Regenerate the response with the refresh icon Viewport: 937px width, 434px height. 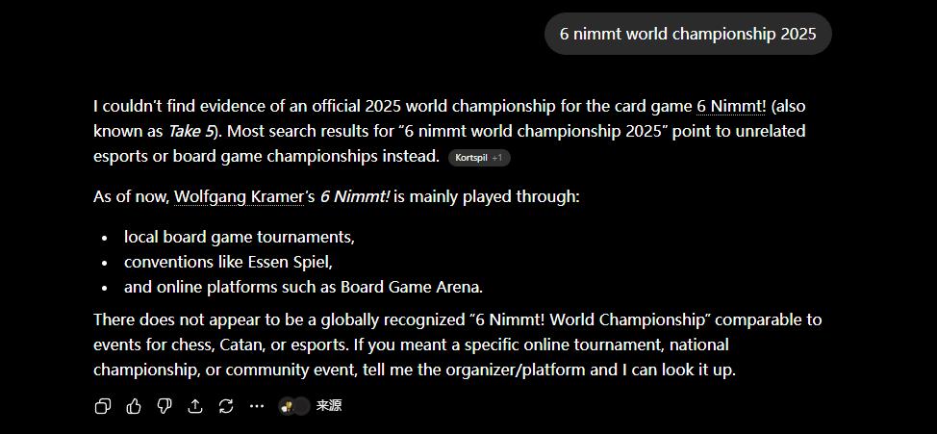[x=226, y=406]
